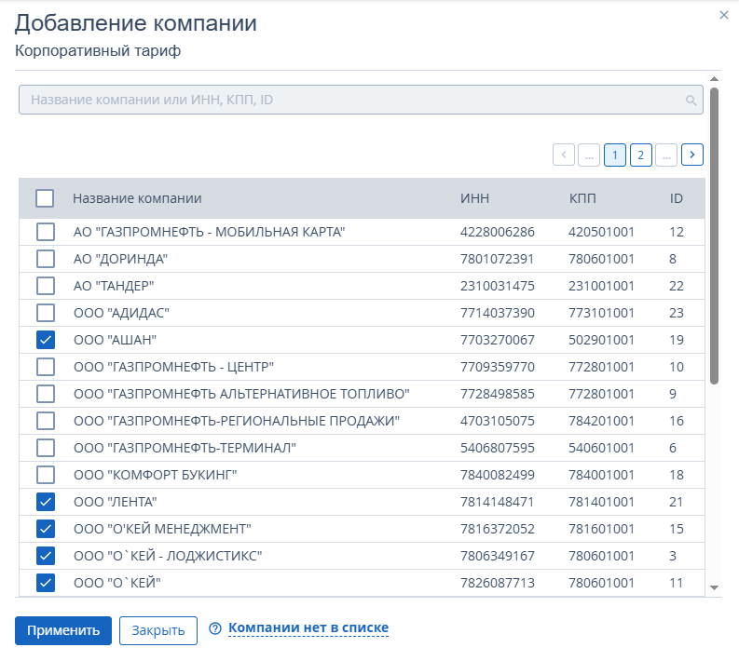
Task: Enable ООО "АДИДАС" checkbox
Action: tap(45, 313)
